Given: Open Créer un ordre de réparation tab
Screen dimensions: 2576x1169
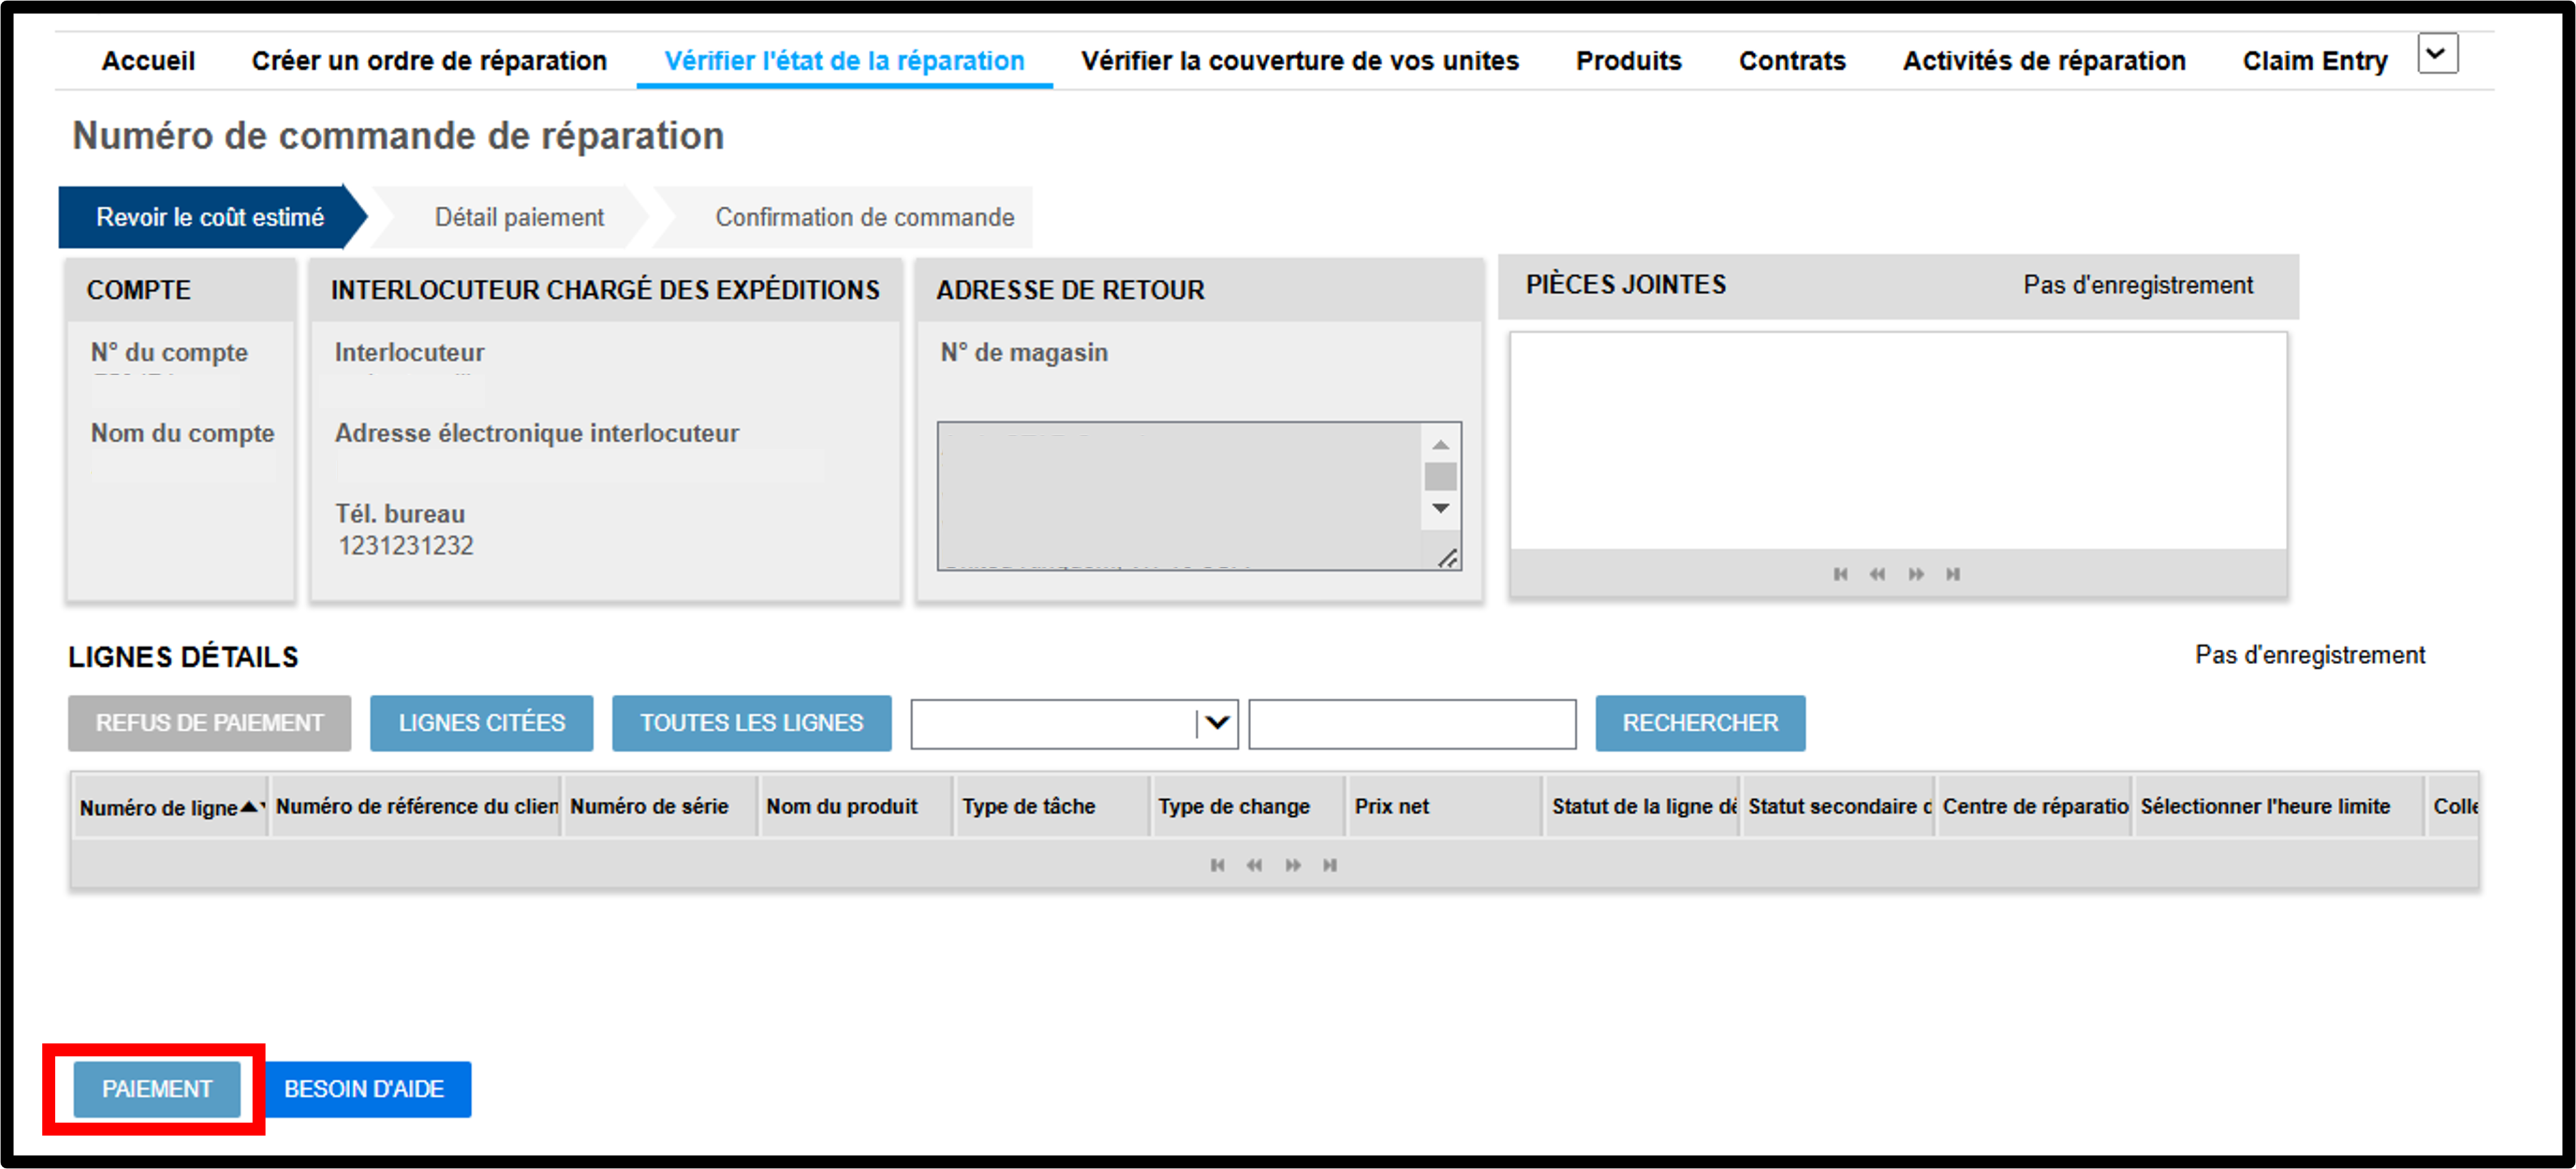Looking at the screenshot, I should point(429,61).
